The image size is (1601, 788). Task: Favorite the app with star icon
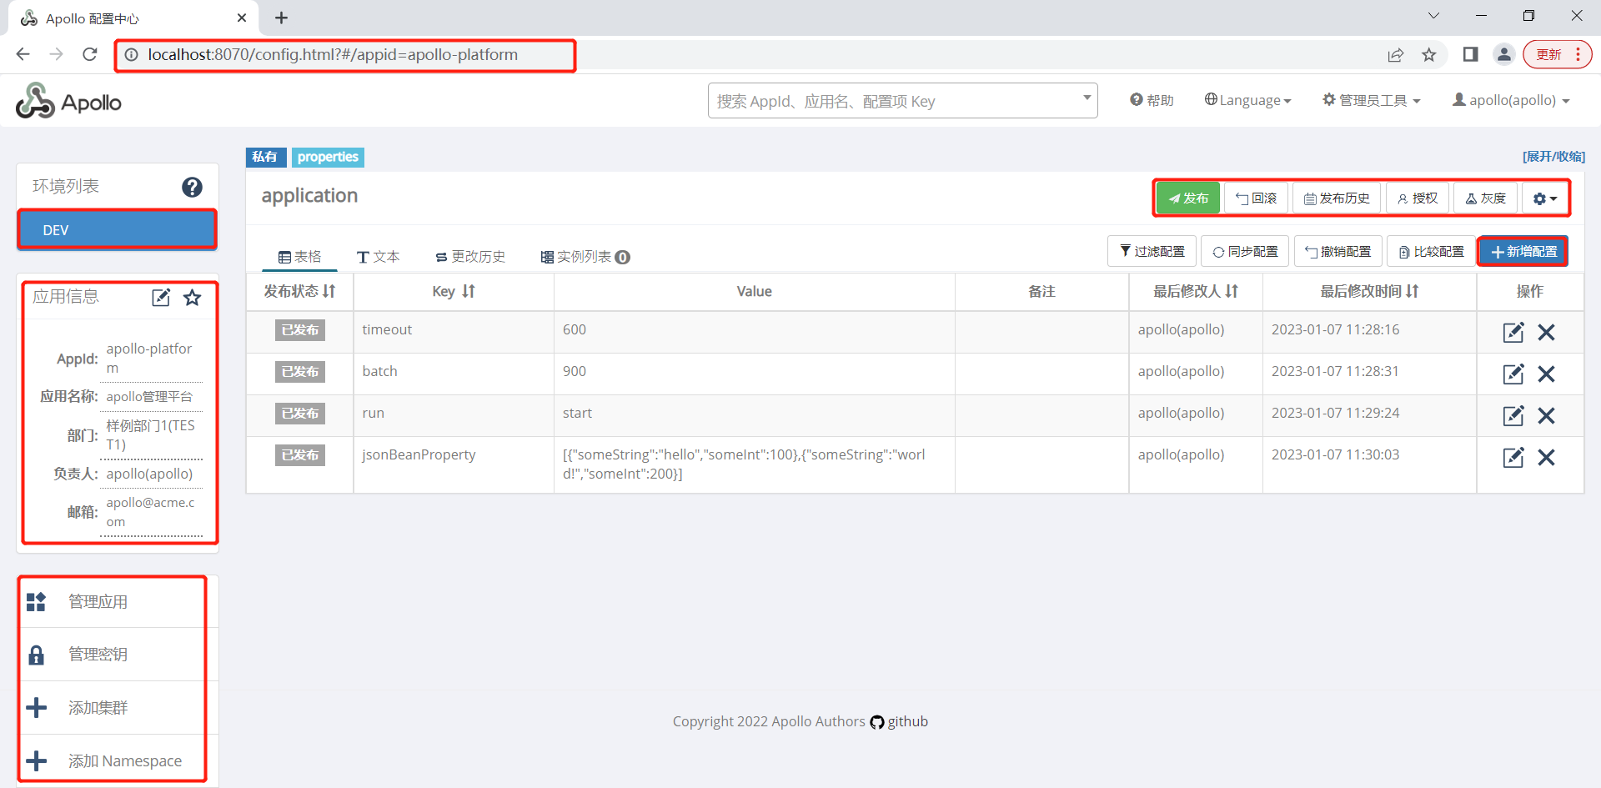193,298
